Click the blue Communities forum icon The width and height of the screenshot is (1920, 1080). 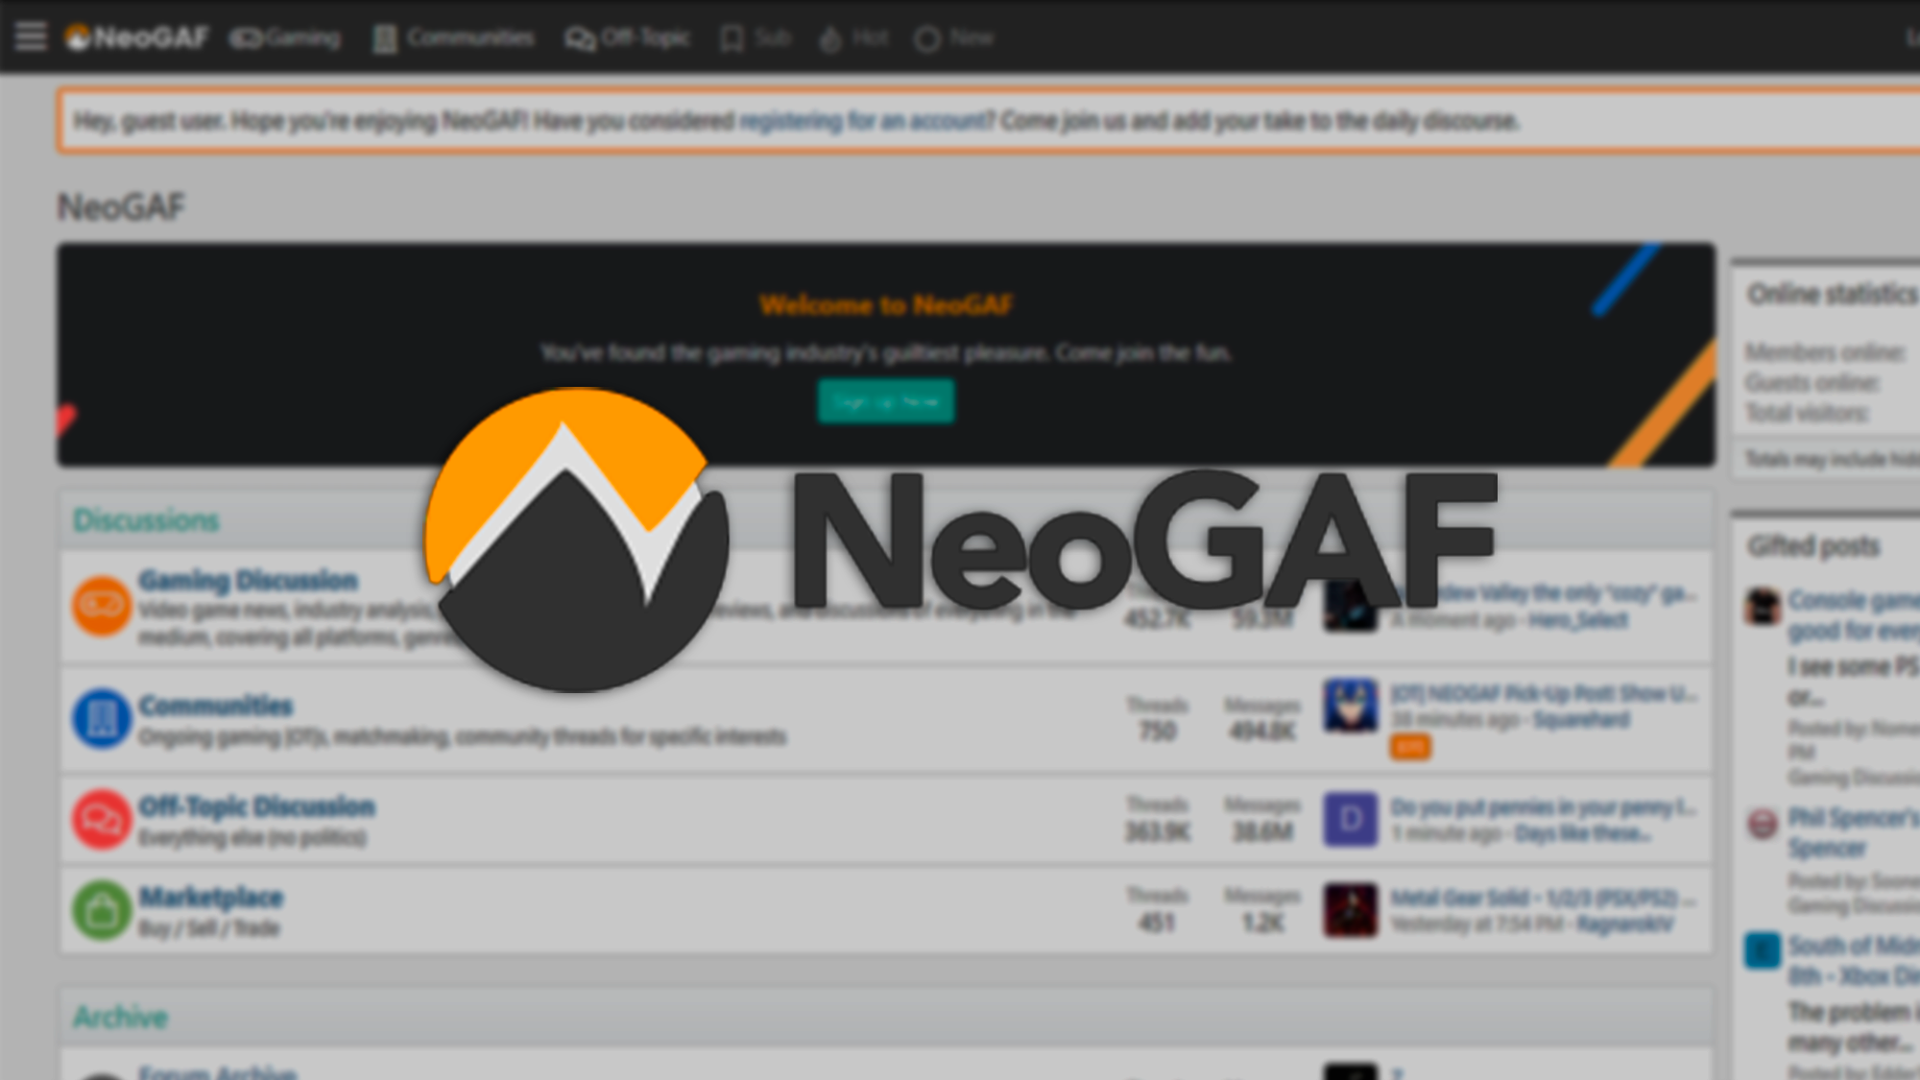[102, 718]
